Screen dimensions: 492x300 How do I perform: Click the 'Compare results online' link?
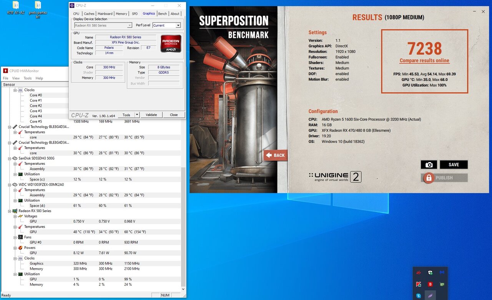click(424, 61)
